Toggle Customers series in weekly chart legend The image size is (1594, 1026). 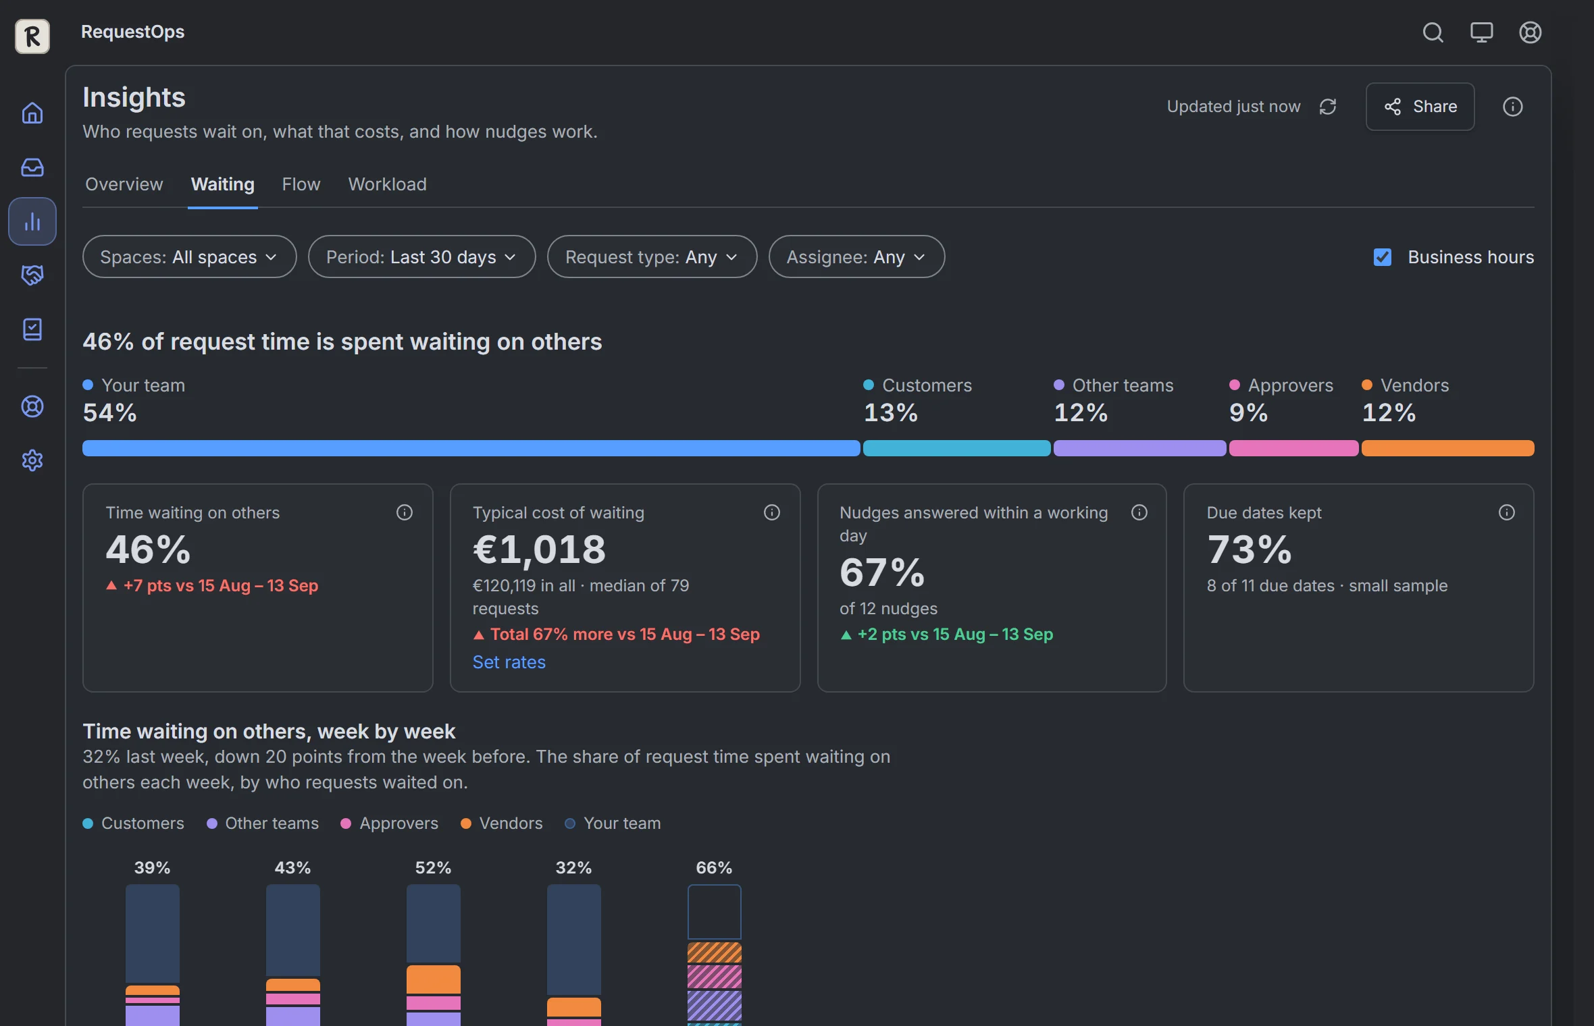tap(133, 823)
